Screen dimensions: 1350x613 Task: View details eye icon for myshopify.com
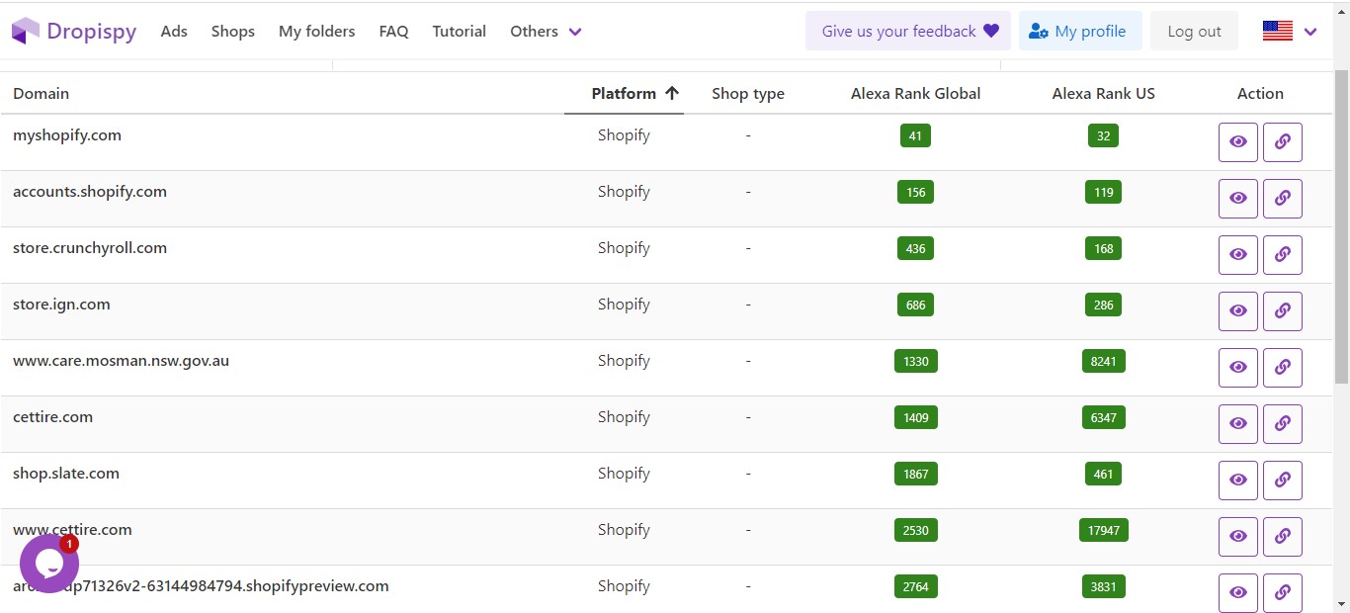1237,141
